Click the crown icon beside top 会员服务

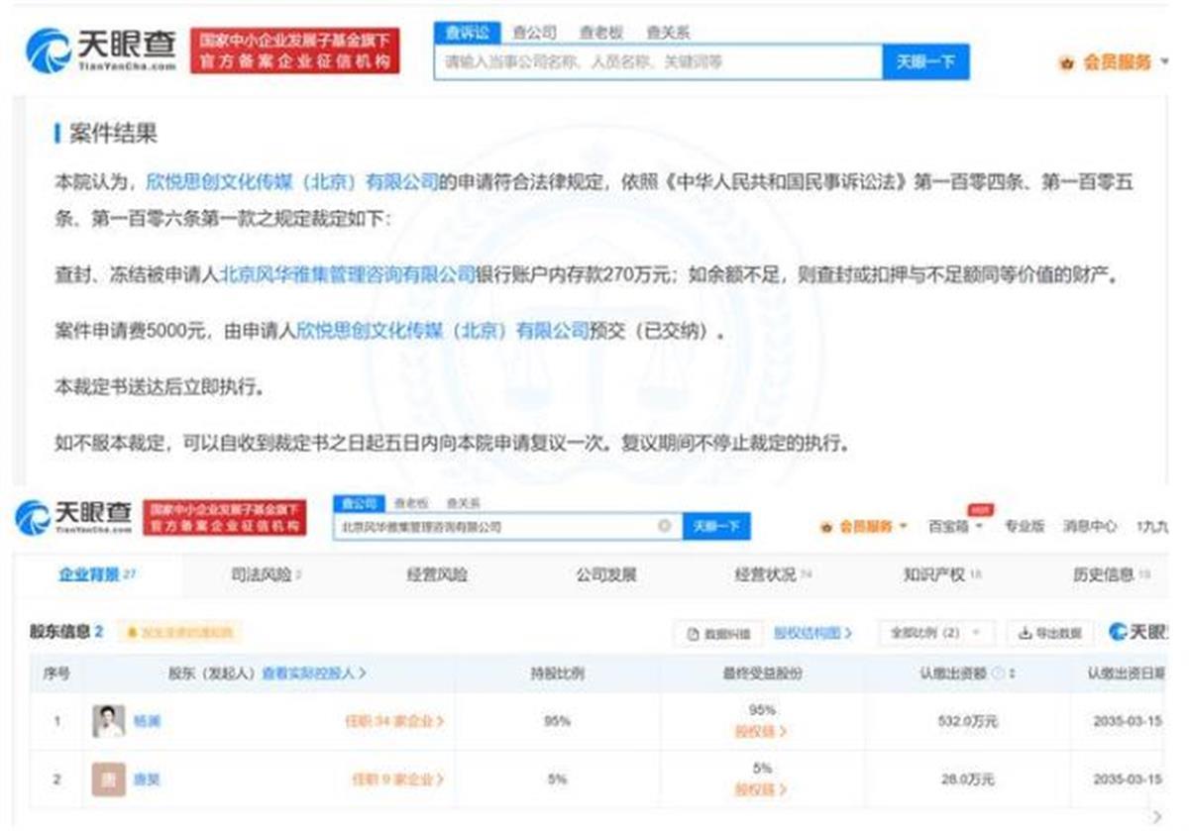tap(1066, 62)
